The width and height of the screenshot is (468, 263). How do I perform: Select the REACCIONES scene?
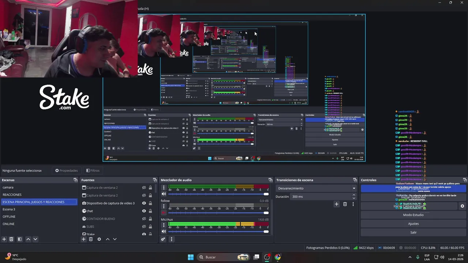[39, 195]
